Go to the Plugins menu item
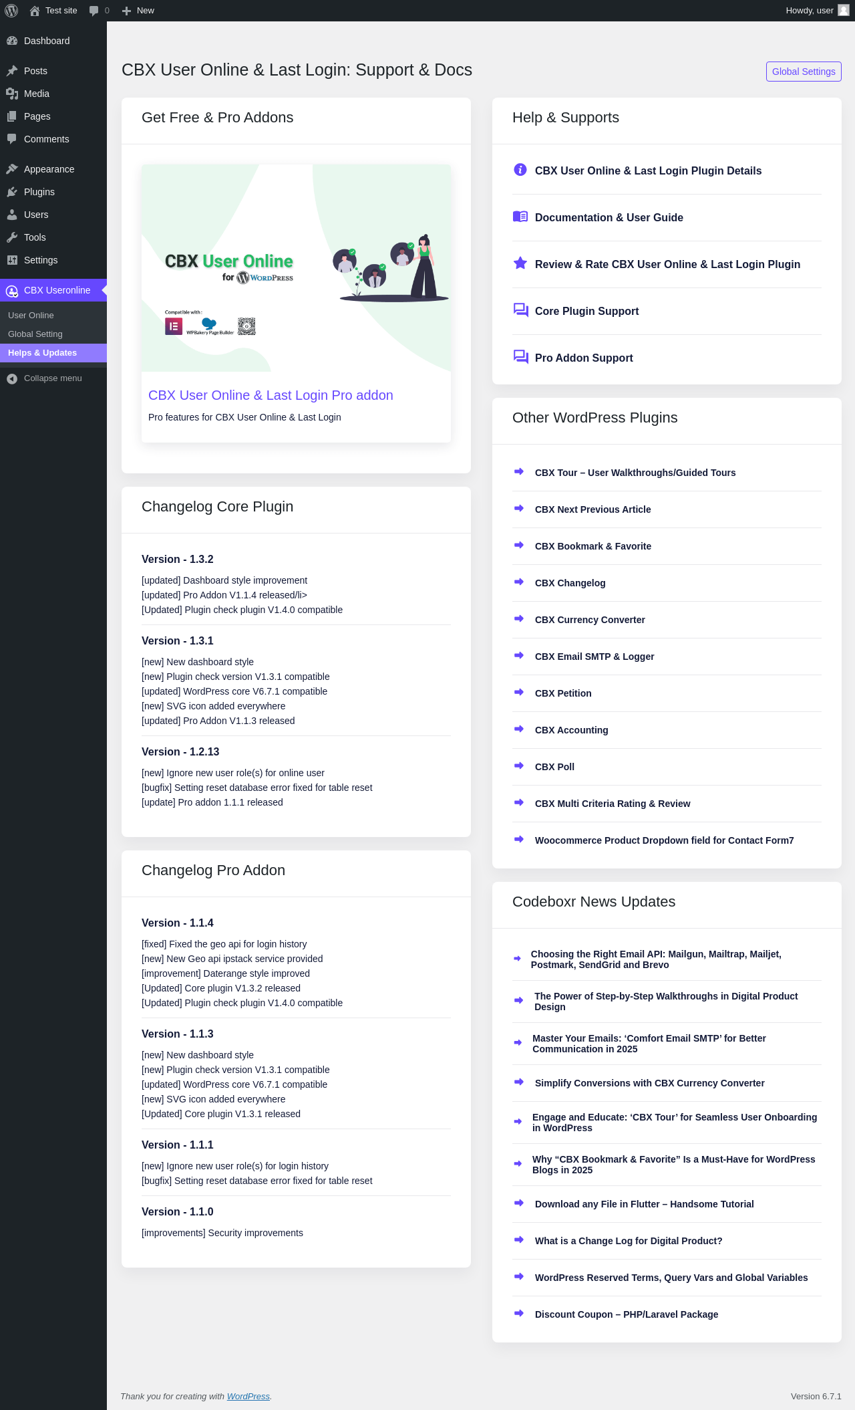 point(53,192)
